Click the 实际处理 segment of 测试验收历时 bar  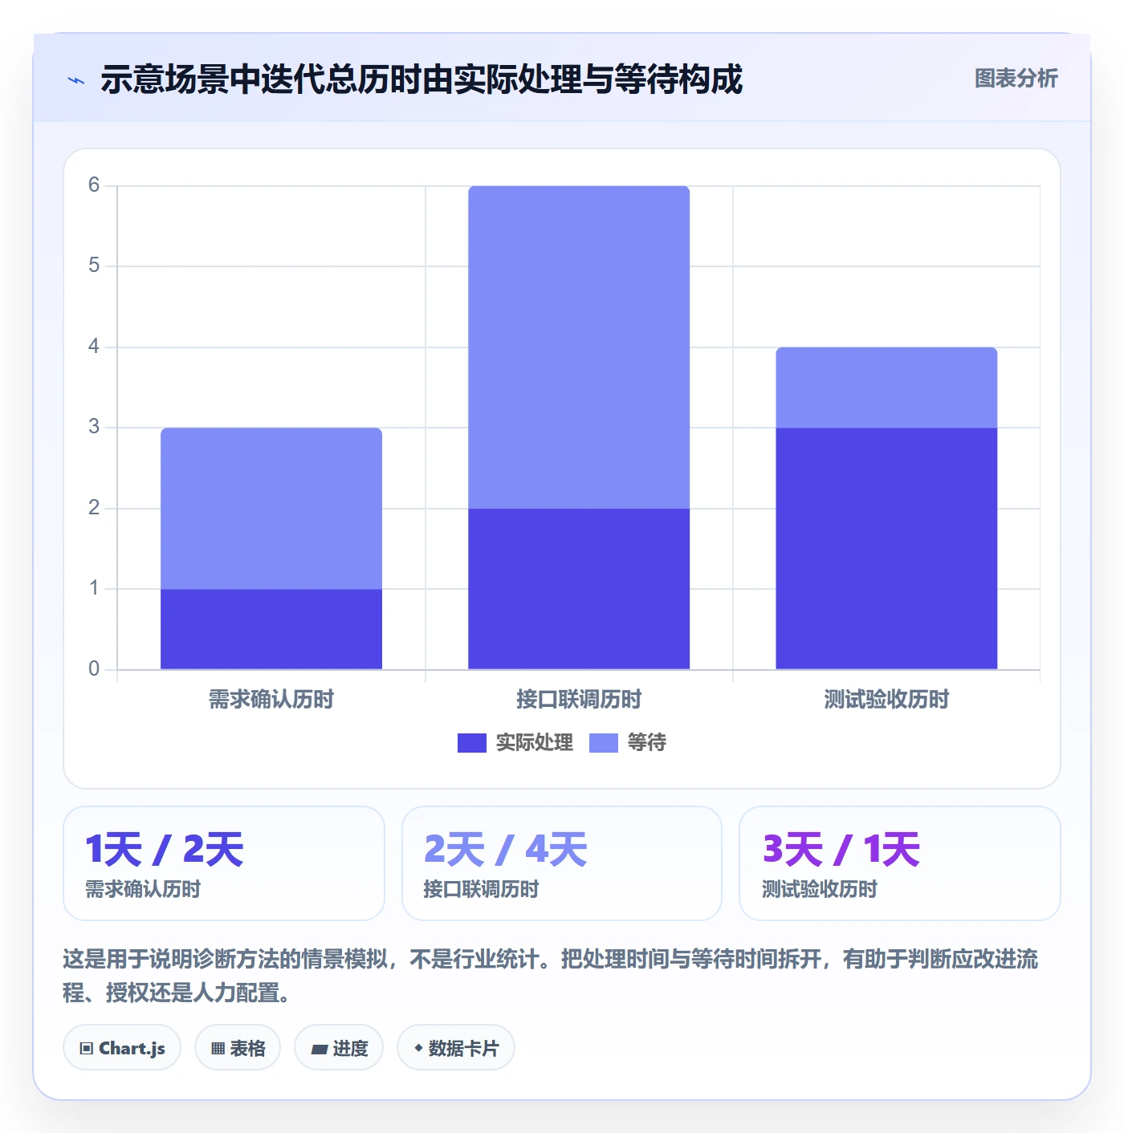pos(886,549)
